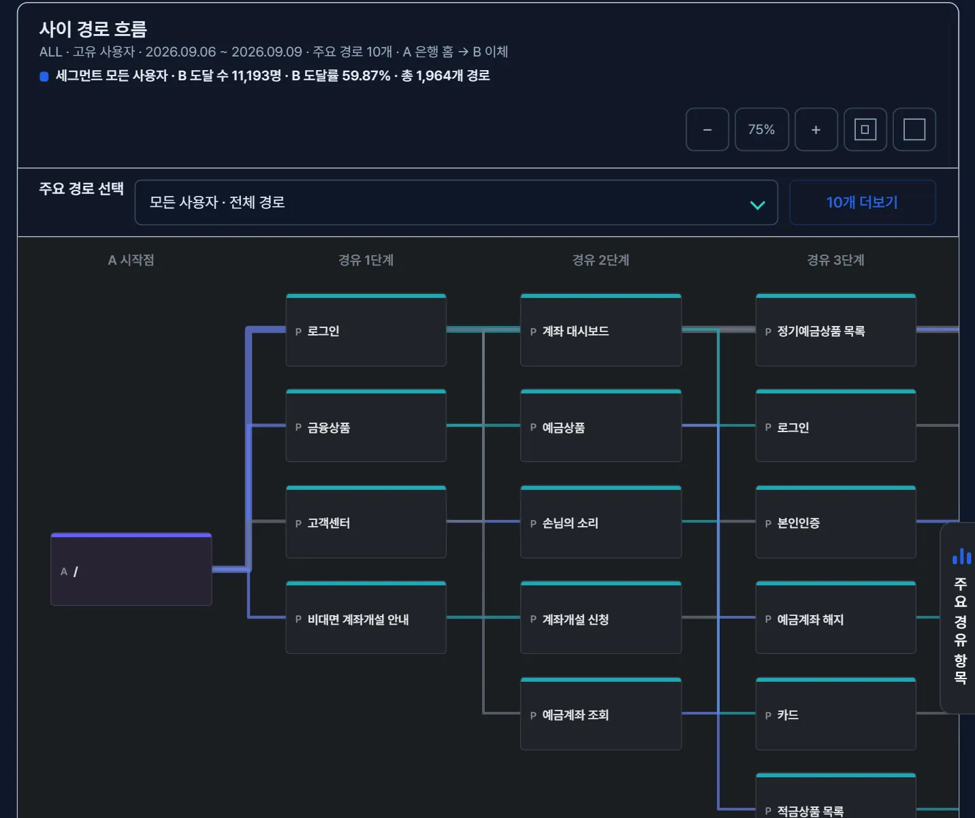Zoom out with the minus button
This screenshot has height=818, width=975.
point(707,129)
